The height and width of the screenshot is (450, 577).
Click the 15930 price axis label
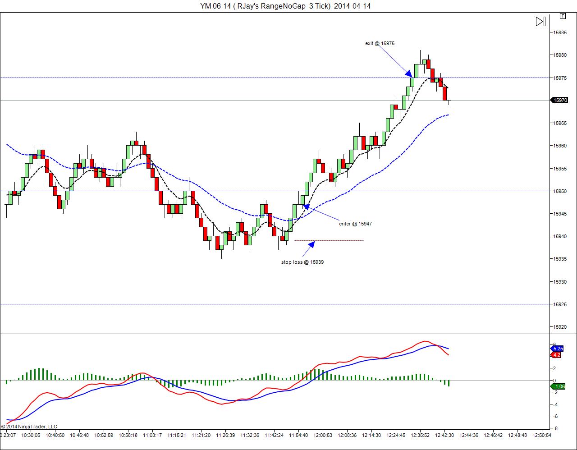pyautogui.click(x=560, y=282)
